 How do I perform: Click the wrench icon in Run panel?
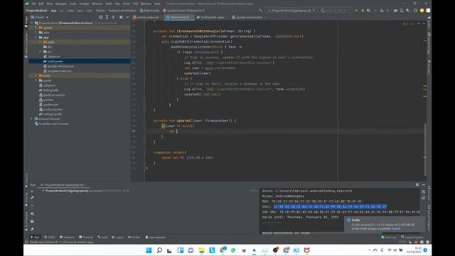tap(32, 198)
